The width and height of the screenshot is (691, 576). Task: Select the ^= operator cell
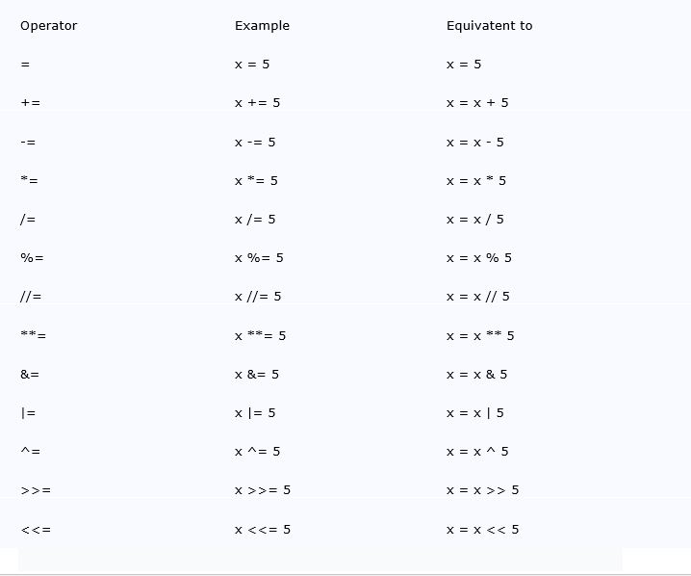tap(31, 452)
